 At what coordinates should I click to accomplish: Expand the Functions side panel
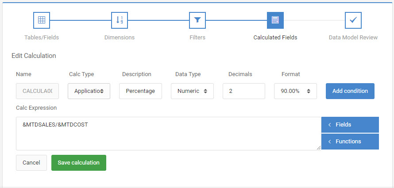pyautogui.click(x=350, y=141)
